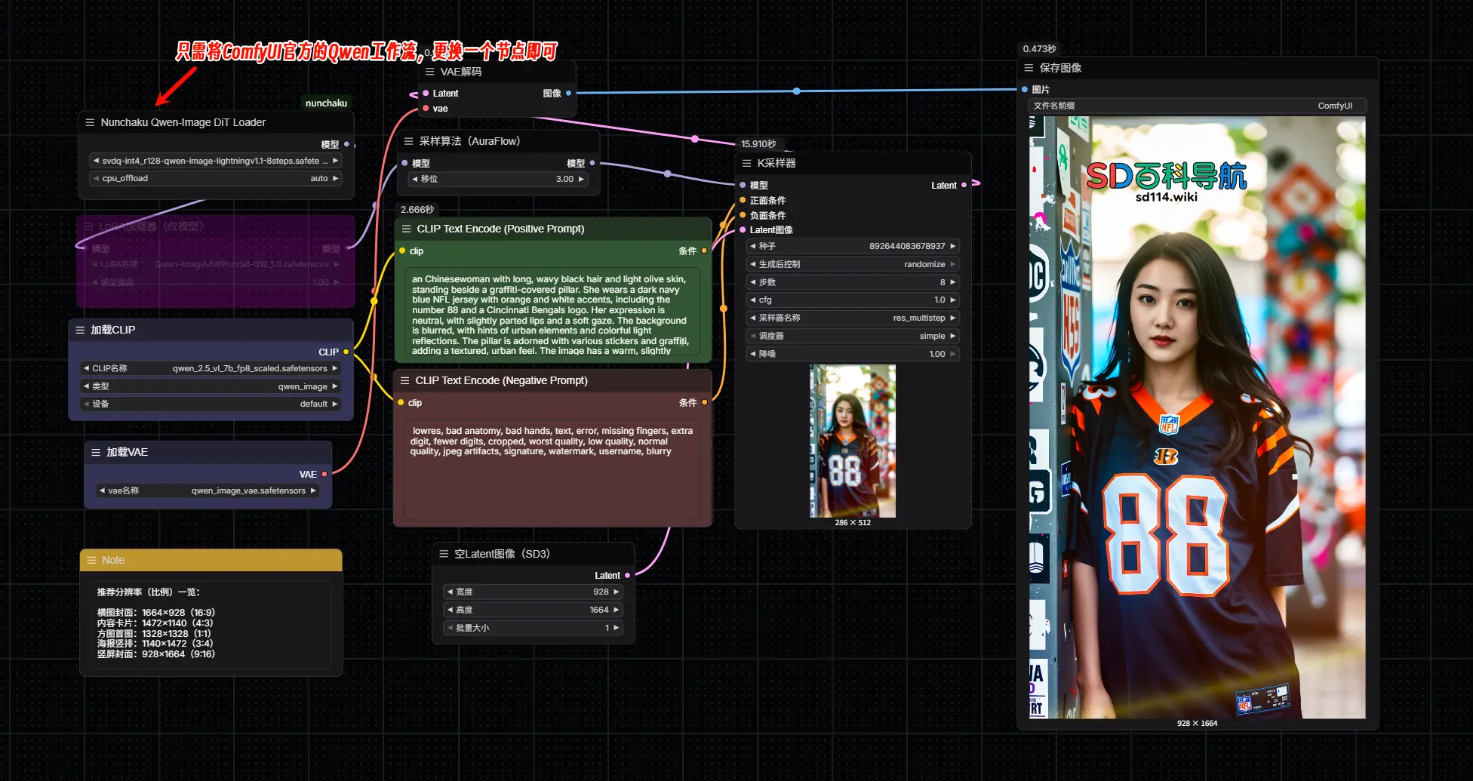Viewport: 1473px width, 781px height.
Task: Click the 空Latent图像 node menu icon
Action: coord(444,554)
